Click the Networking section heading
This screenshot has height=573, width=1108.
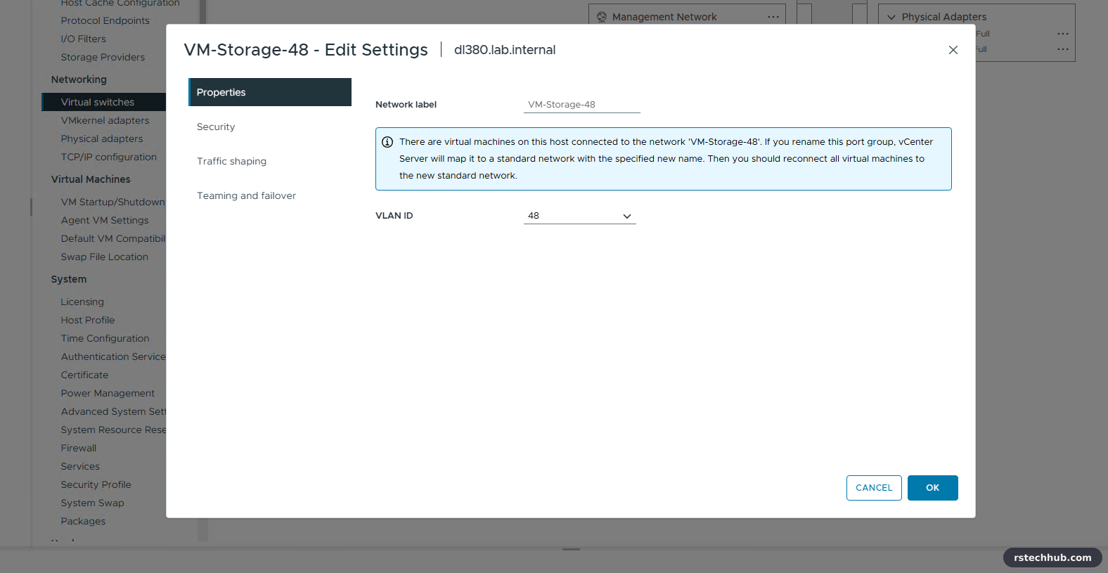point(79,79)
